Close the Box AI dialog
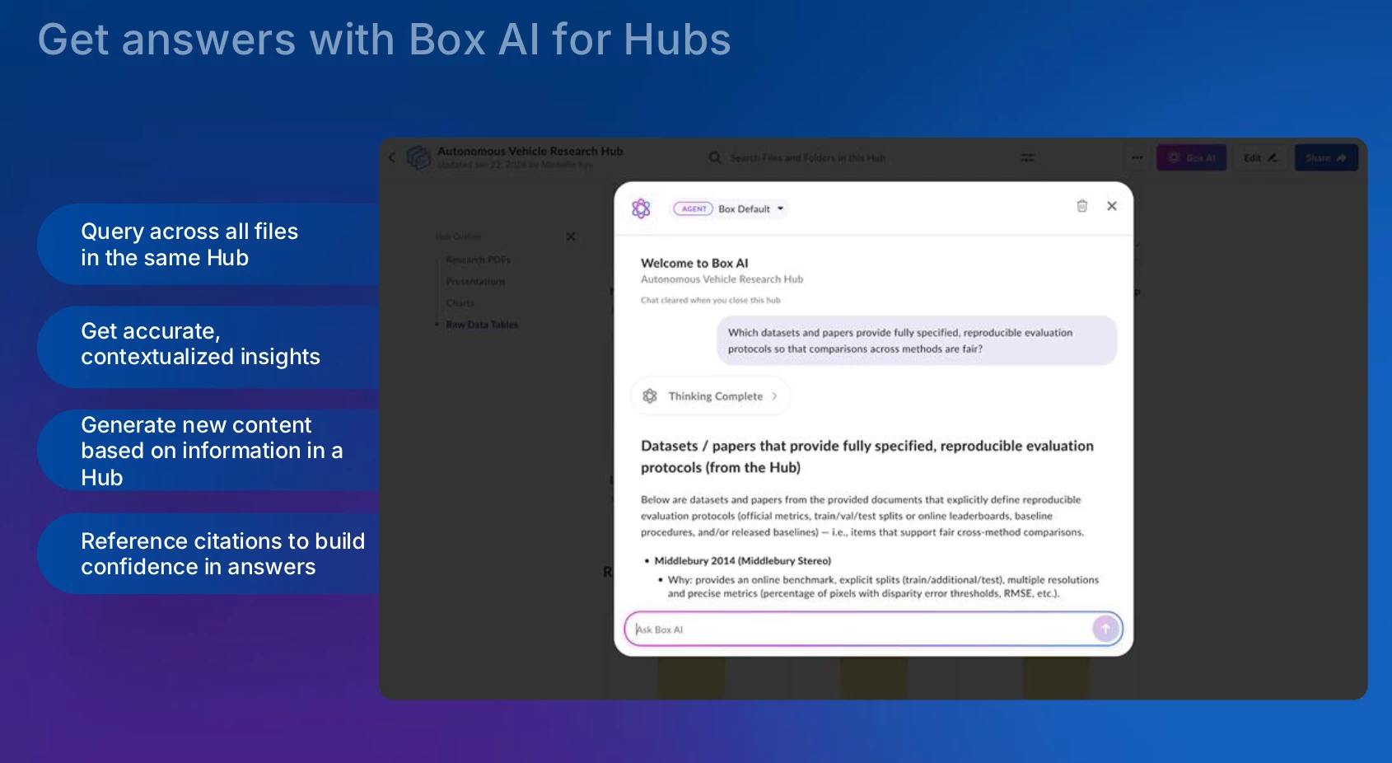The image size is (1392, 763). pos(1112,206)
